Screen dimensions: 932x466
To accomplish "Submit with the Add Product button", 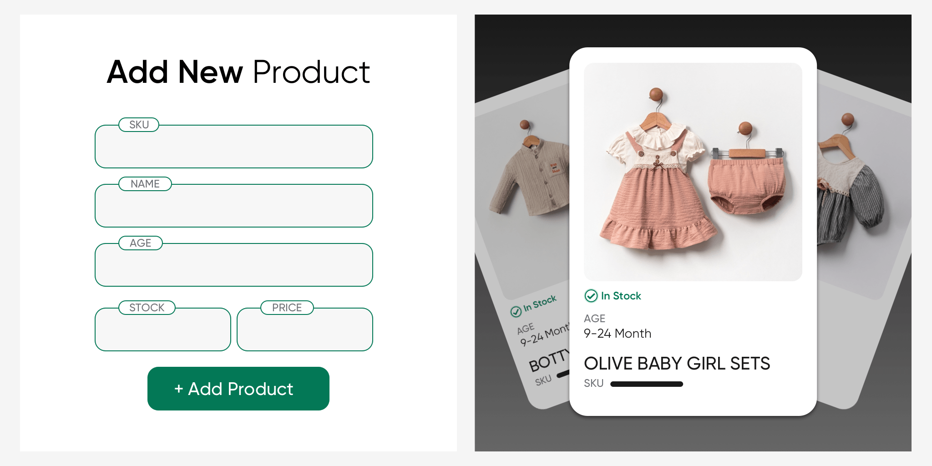I will point(238,389).
